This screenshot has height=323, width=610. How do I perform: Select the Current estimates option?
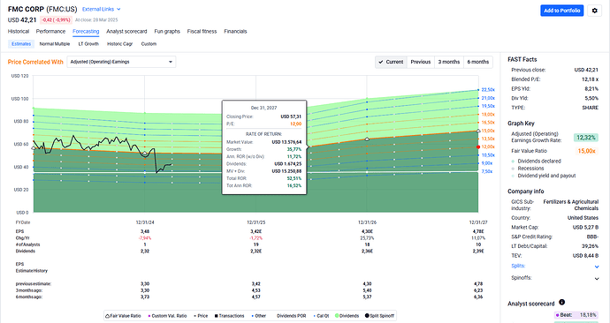pyautogui.click(x=391, y=62)
